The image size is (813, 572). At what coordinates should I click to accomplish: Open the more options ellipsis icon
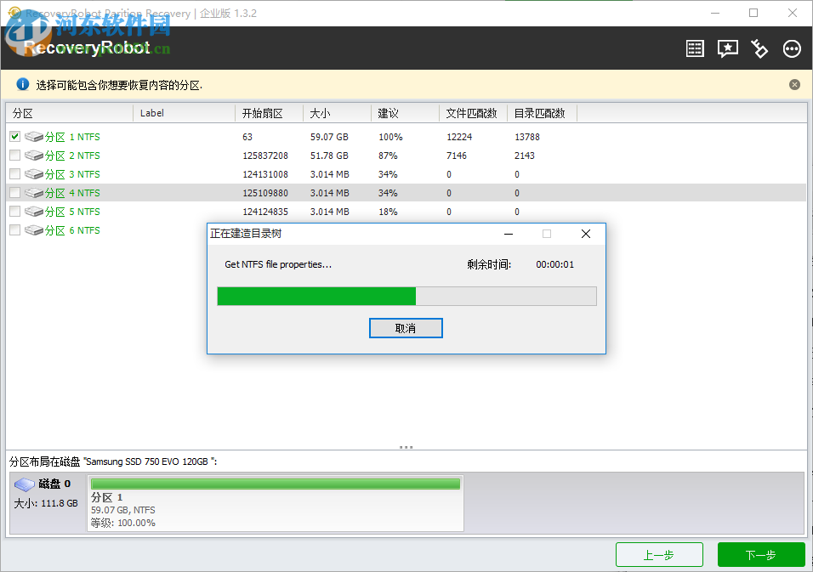[x=792, y=48]
